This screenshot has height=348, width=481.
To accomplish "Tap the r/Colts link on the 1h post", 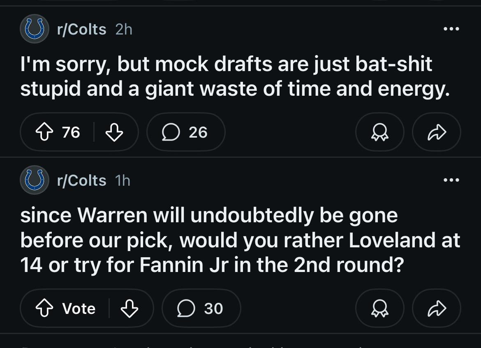I will [x=82, y=180].
